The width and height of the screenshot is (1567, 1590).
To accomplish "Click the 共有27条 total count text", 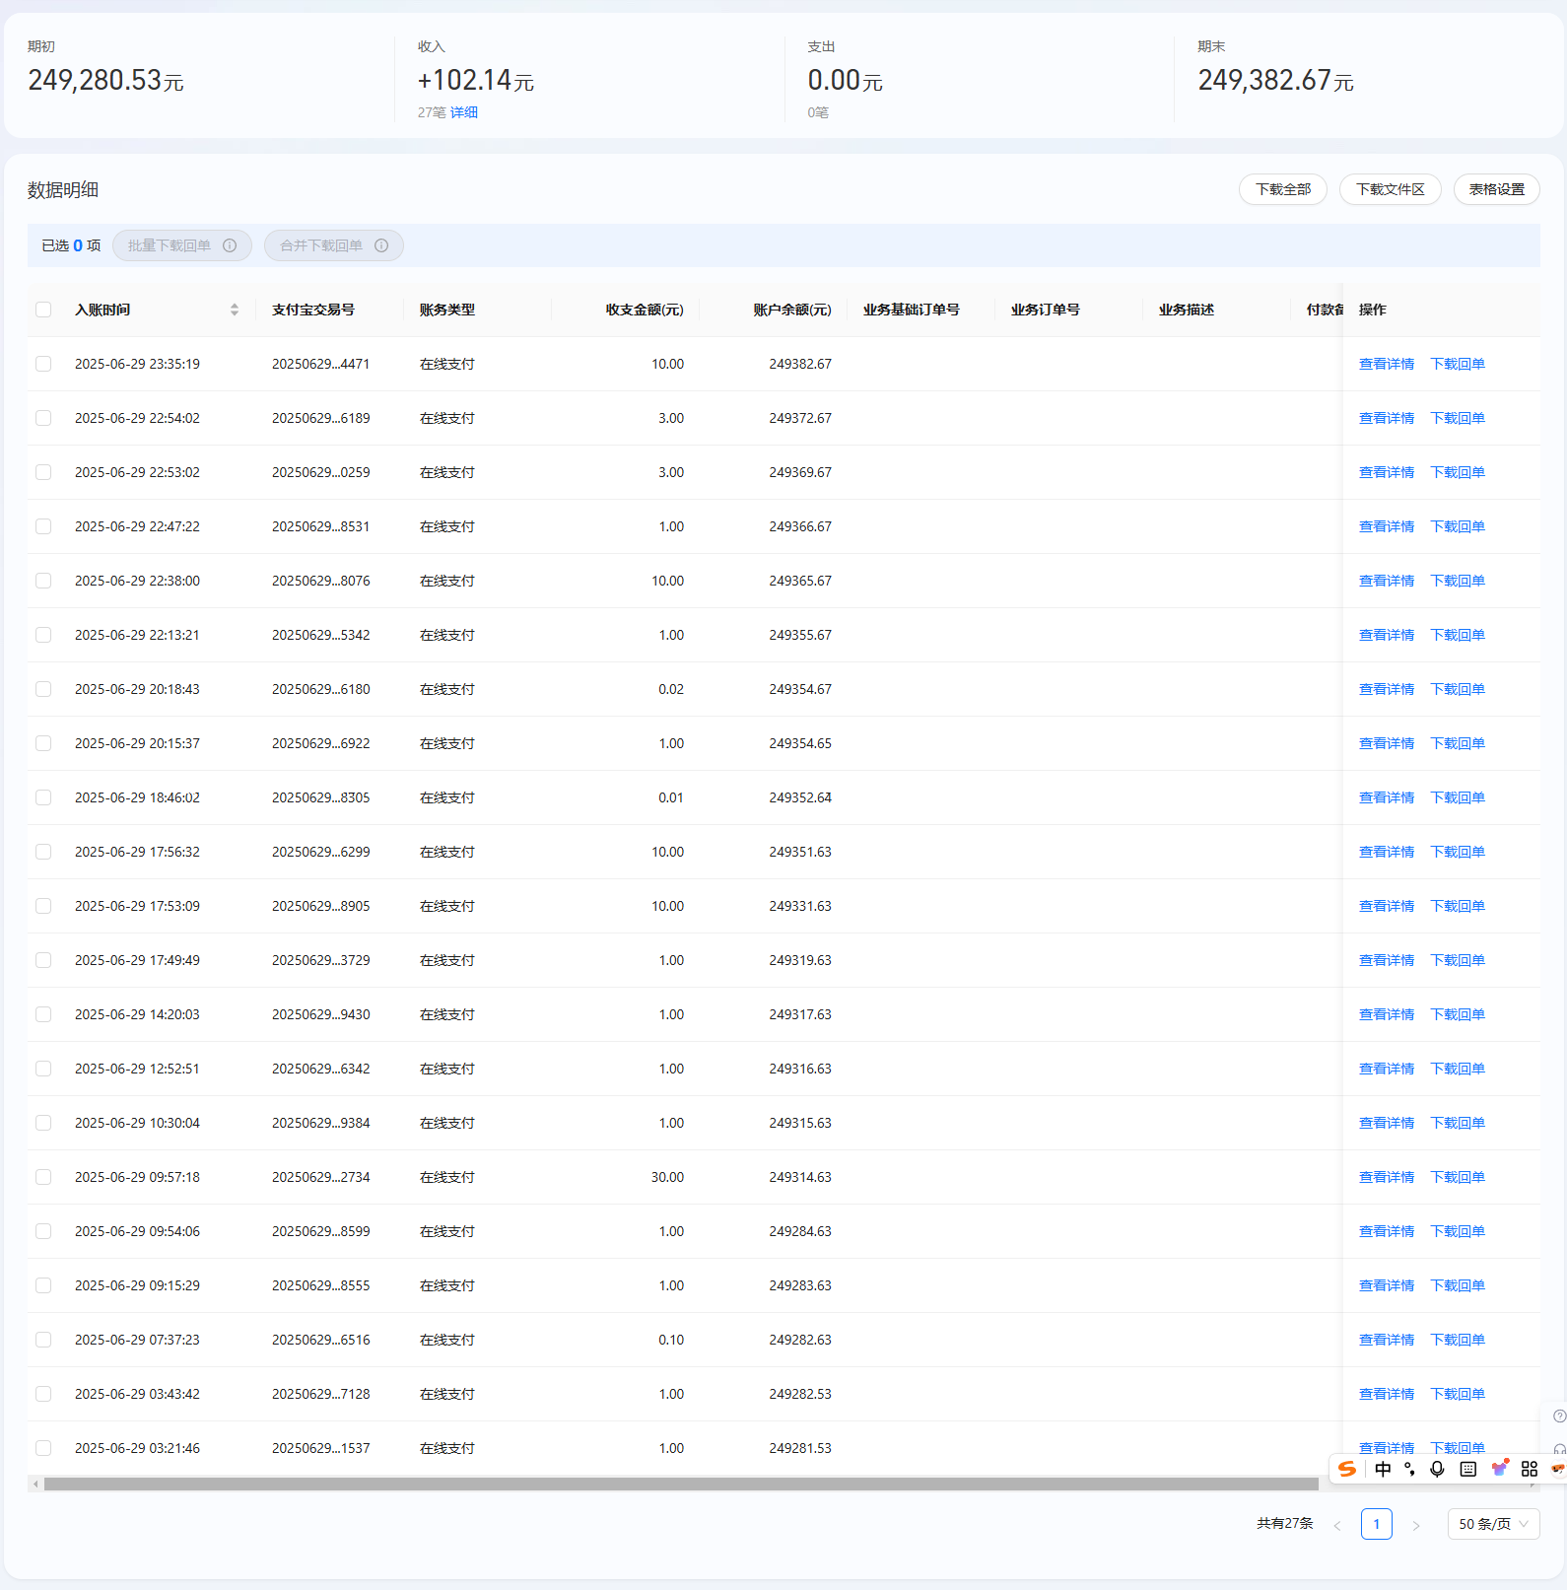I will [1284, 1524].
